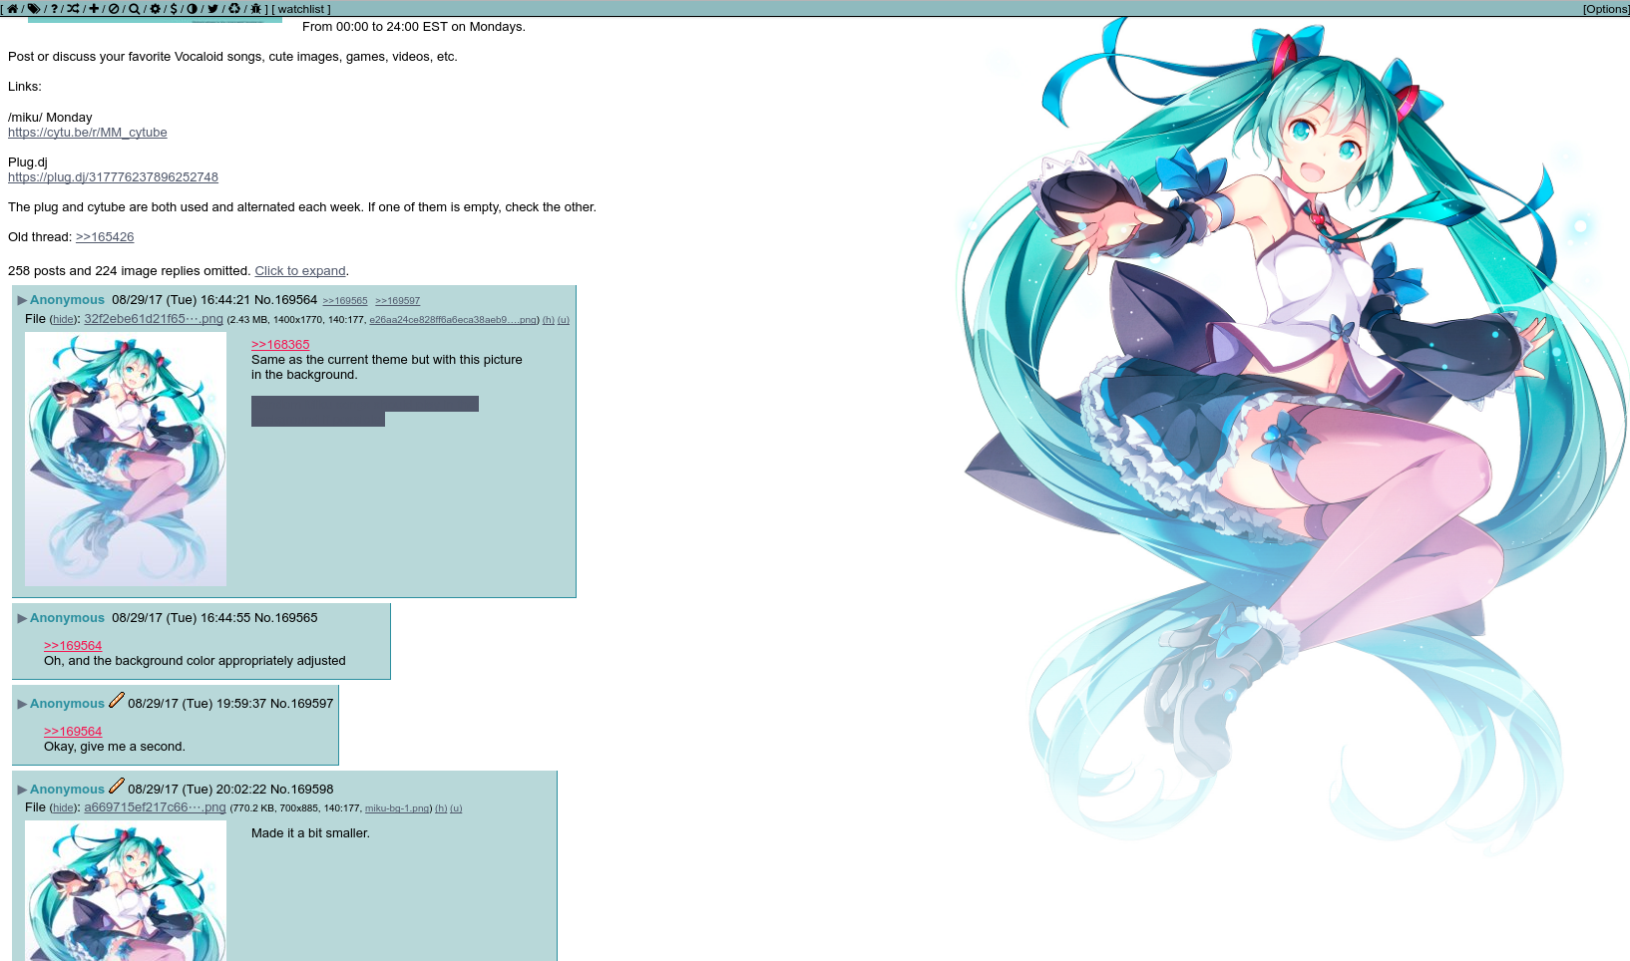Reveal the spoilered text block
The image size is (1630, 961).
click(365, 412)
